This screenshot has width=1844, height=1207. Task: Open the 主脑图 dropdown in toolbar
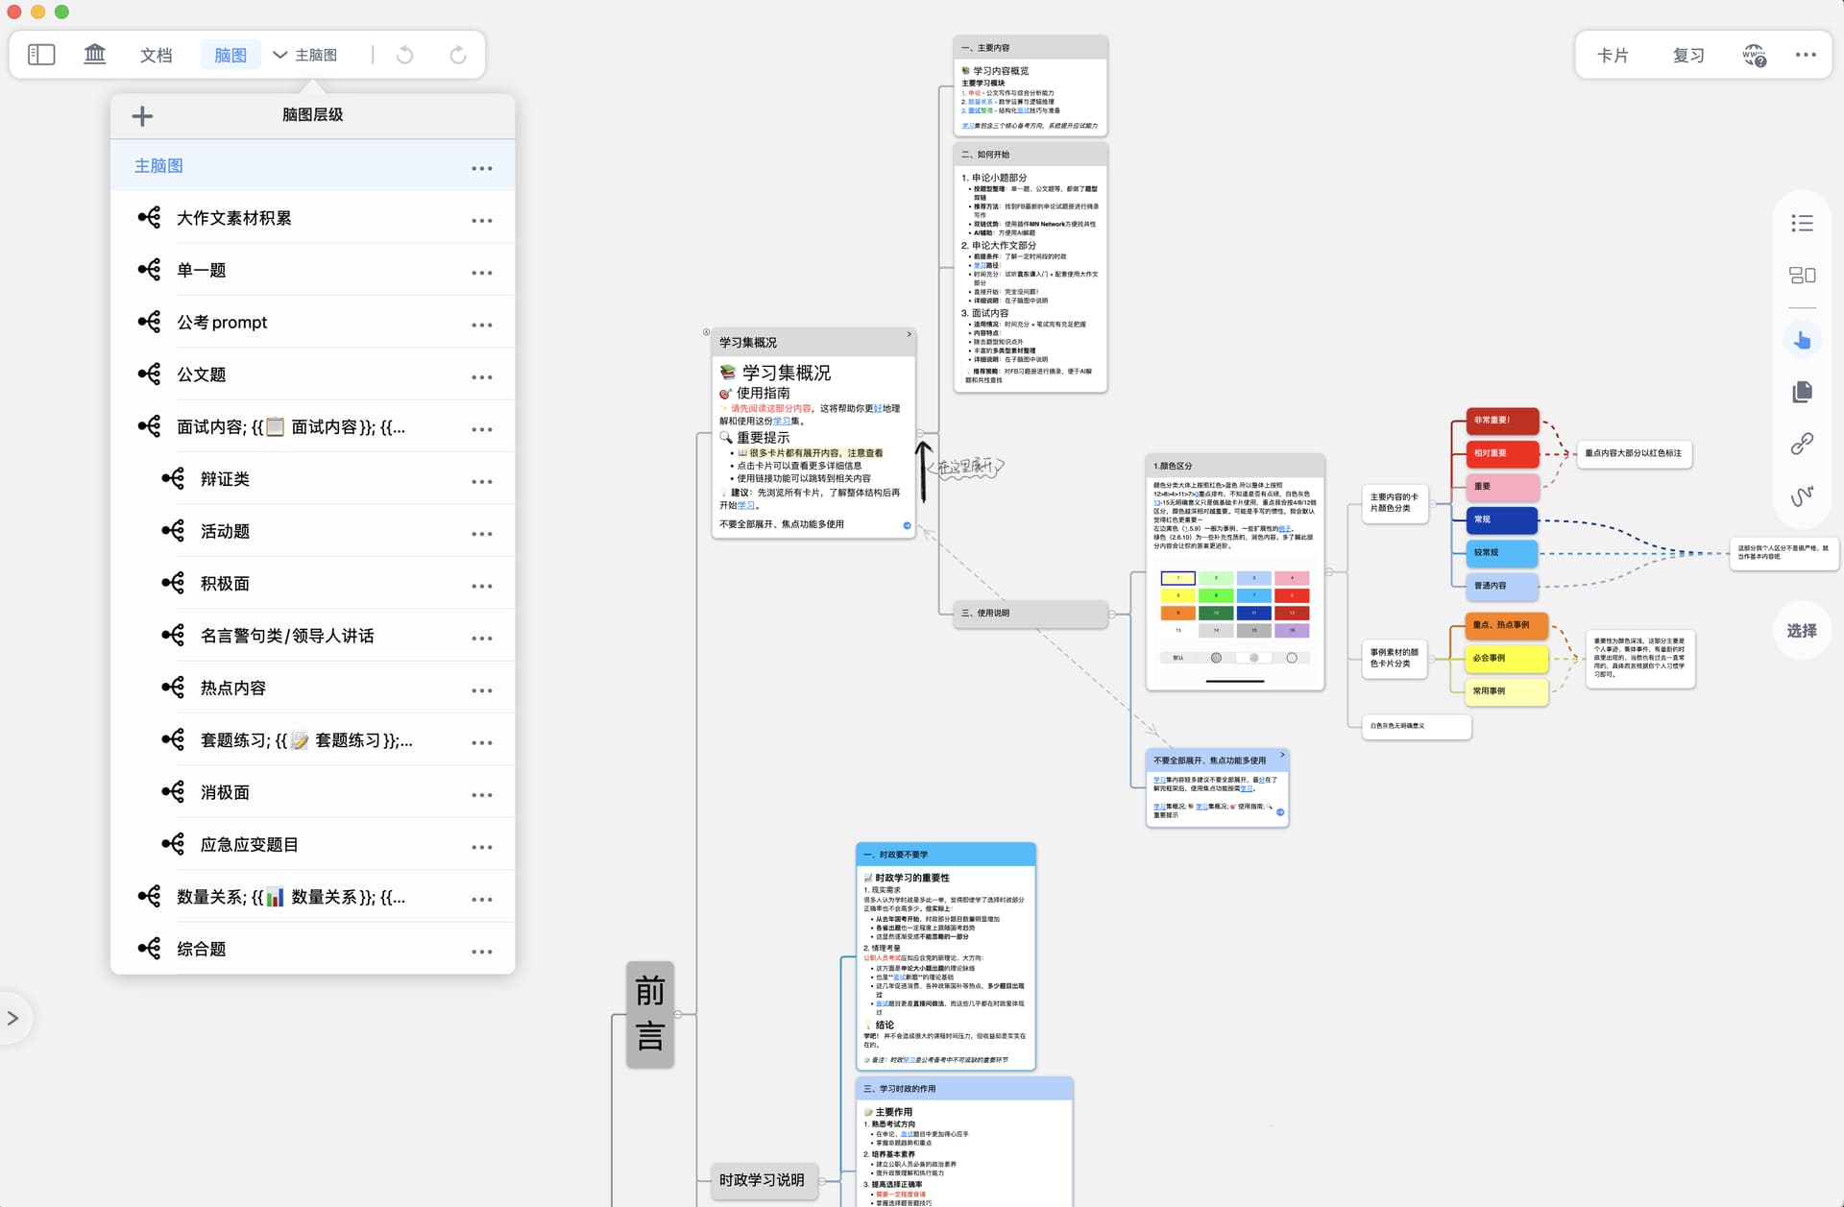pos(305,55)
